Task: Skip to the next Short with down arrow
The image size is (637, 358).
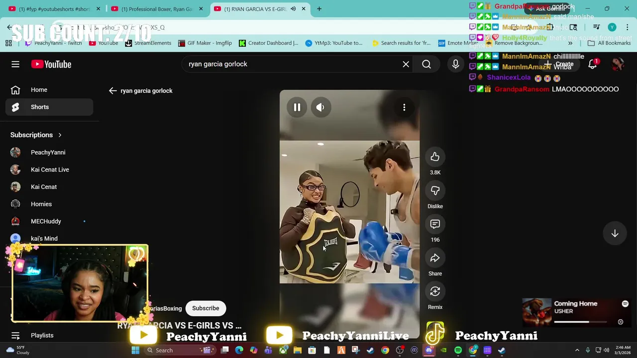Action: pyautogui.click(x=615, y=234)
